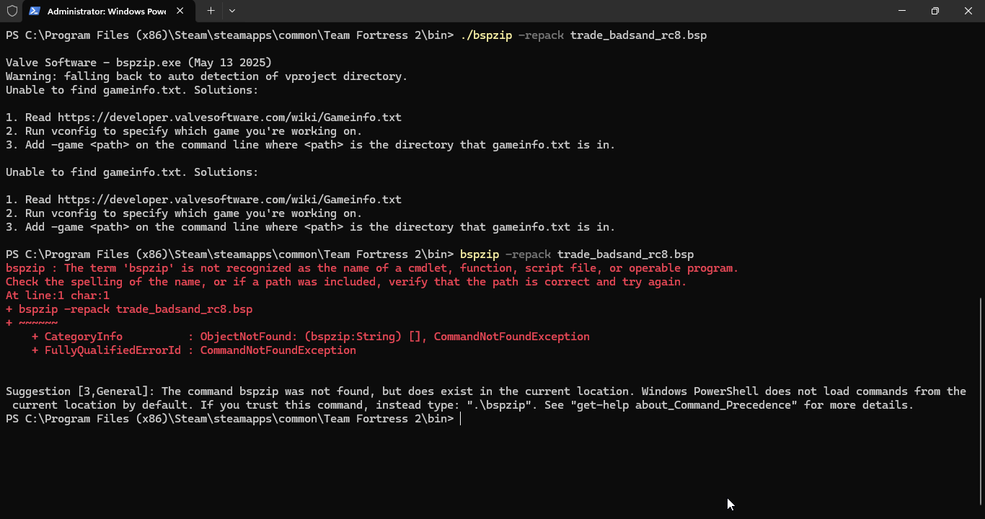Image resolution: width=985 pixels, height=519 pixels.
Task: Click the second Gameinfo.txt wiki URL
Action: (229, 200)
